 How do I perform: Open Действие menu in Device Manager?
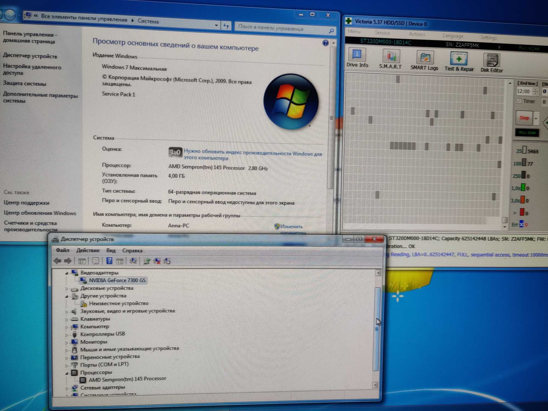[88, 250]
